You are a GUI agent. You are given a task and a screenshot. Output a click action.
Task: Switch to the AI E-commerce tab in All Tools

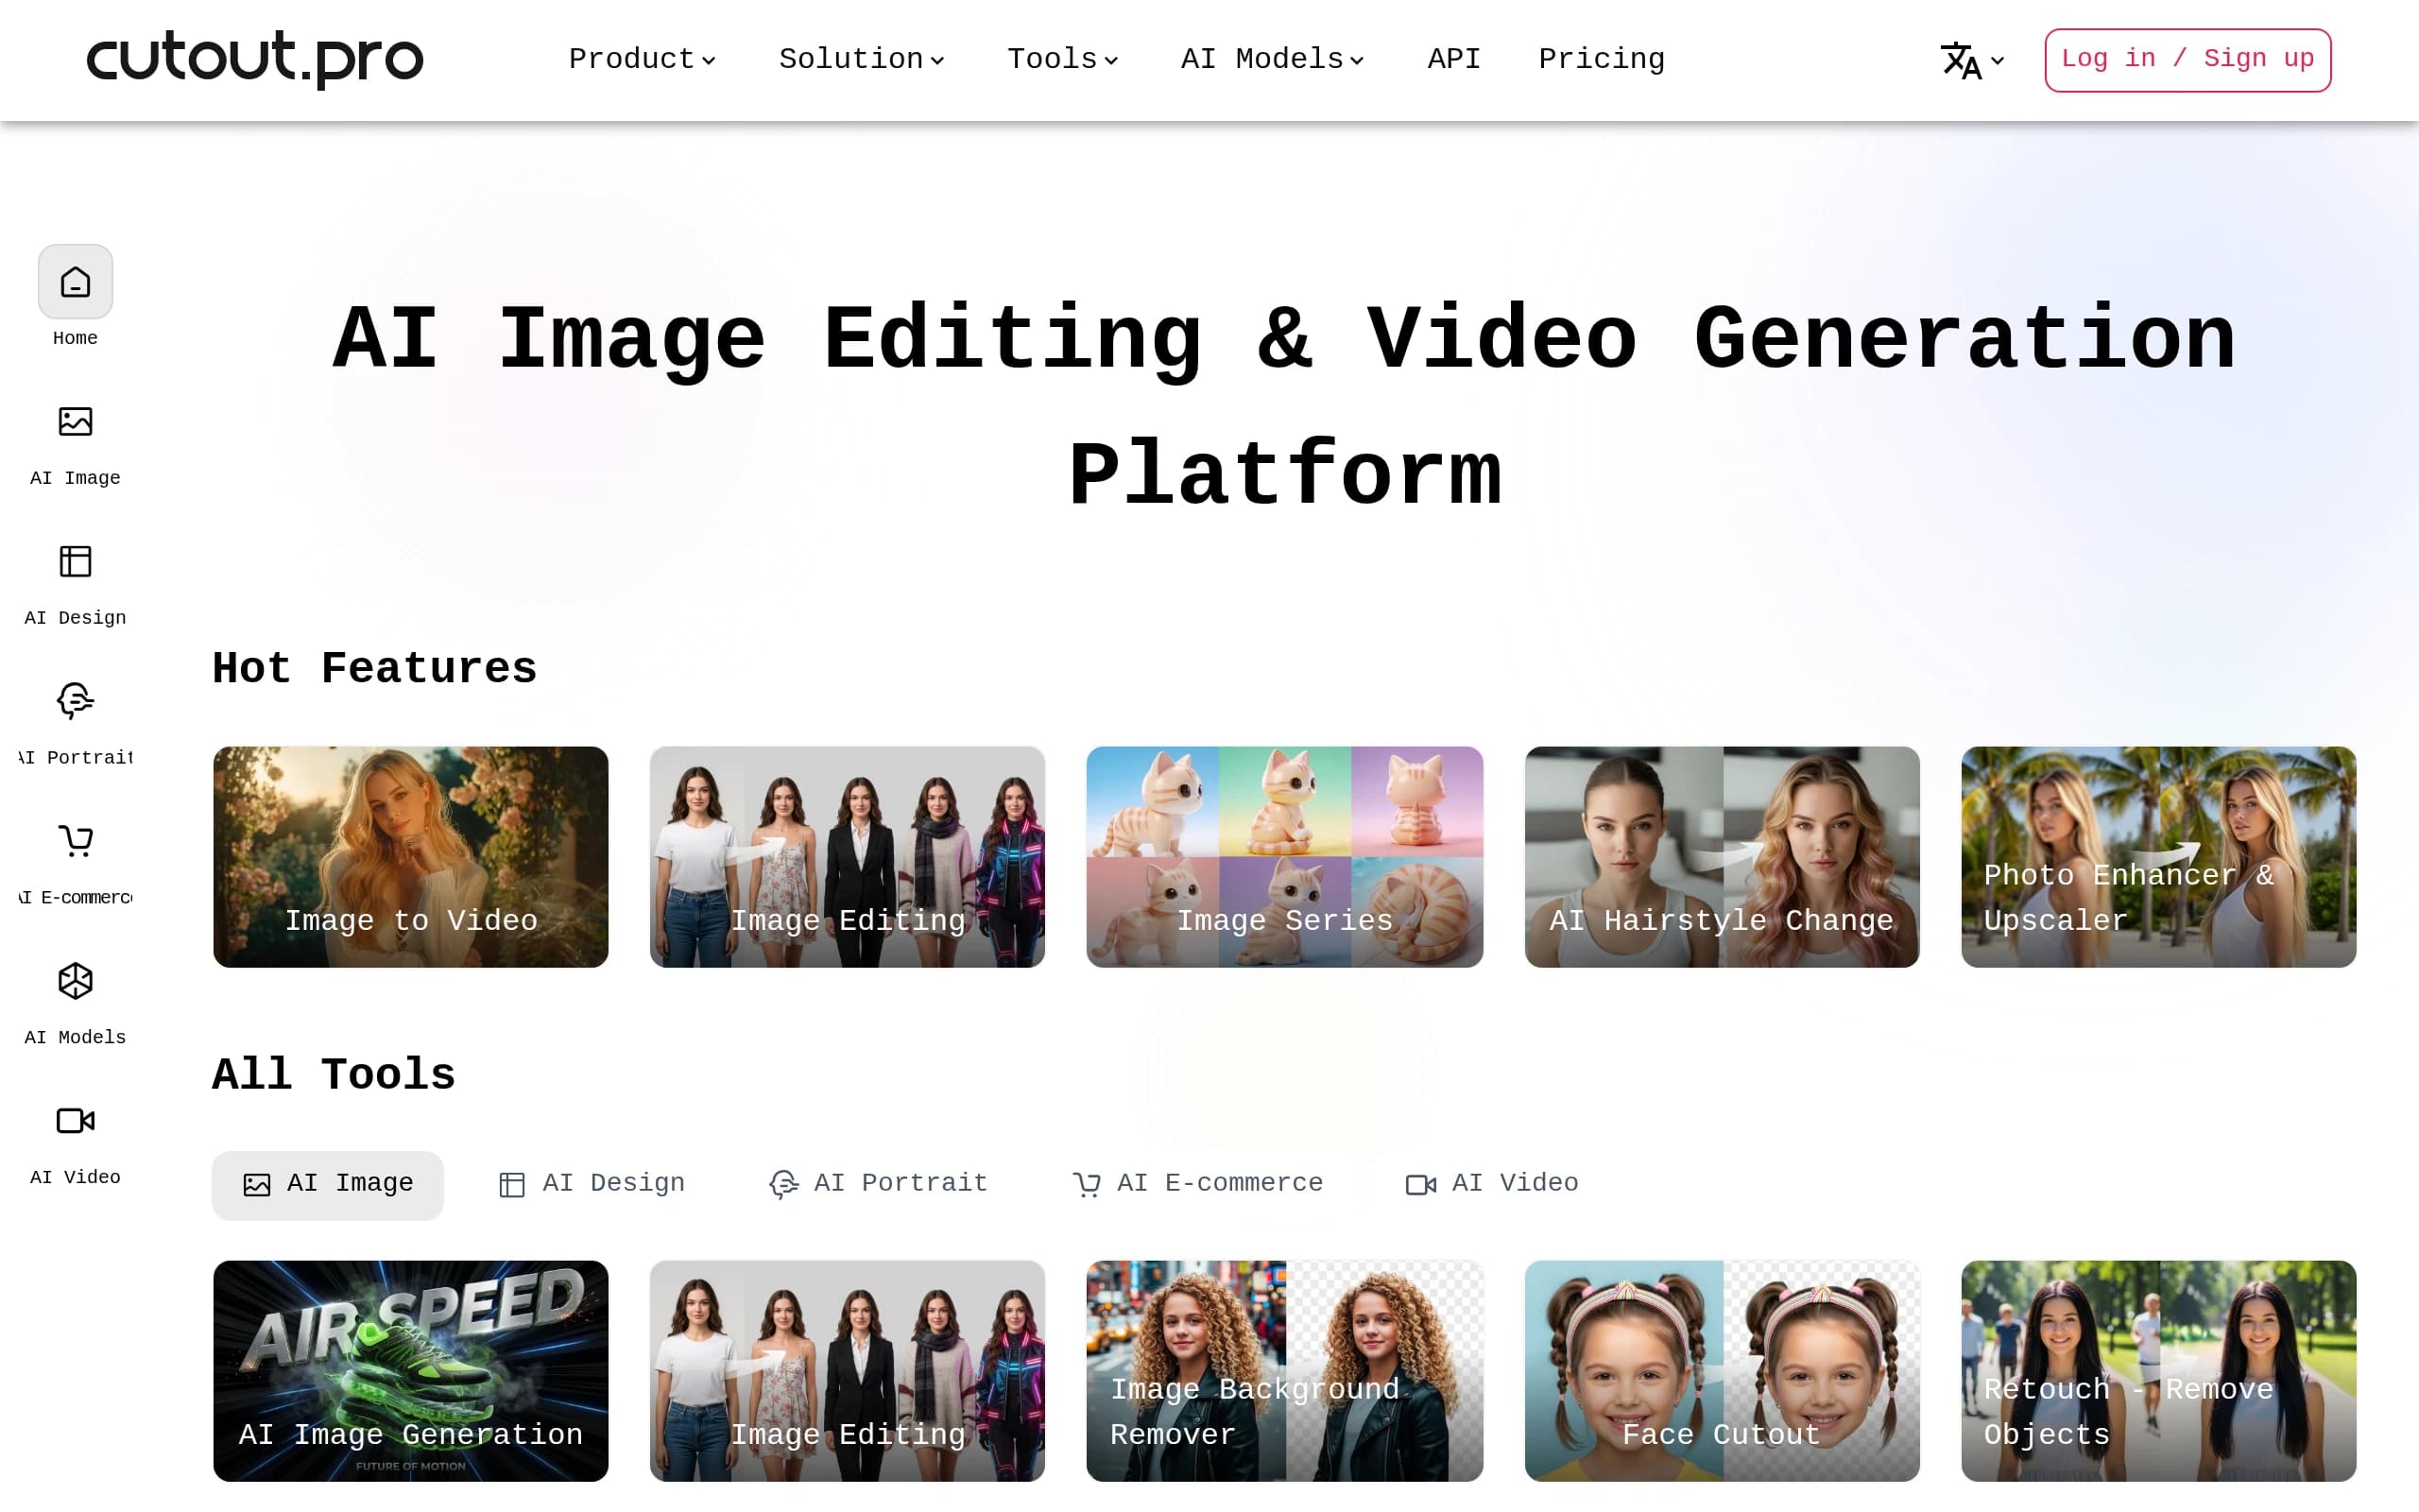point(1197,1185)
